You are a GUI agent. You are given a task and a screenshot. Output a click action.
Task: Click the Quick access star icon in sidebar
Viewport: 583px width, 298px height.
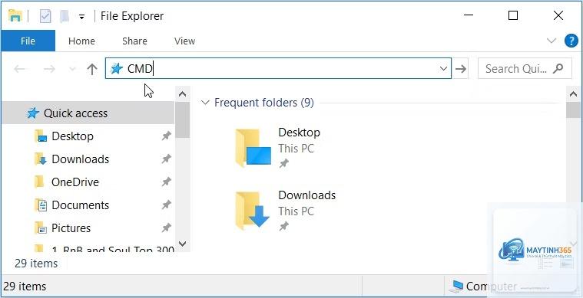[x=33, y=113]
